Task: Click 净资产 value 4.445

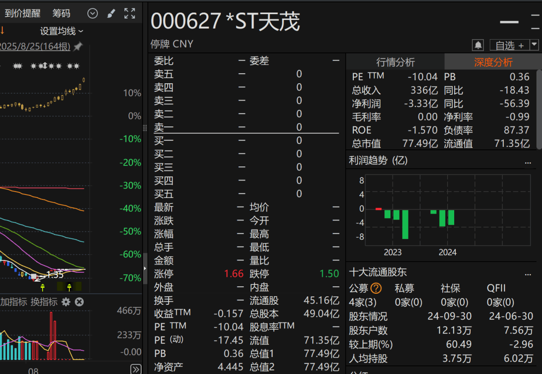Action: pos(230,367)
